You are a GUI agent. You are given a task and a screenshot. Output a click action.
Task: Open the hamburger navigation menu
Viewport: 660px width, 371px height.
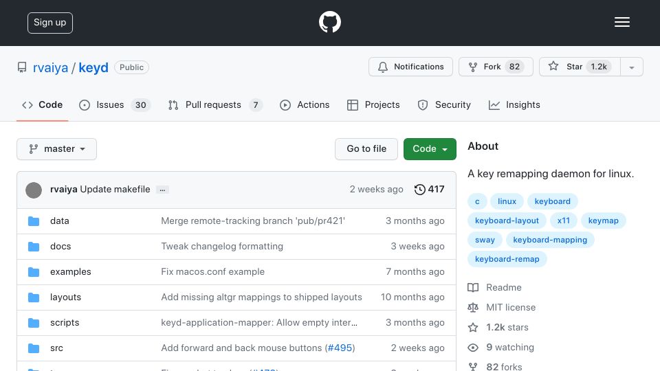point(621,22)
